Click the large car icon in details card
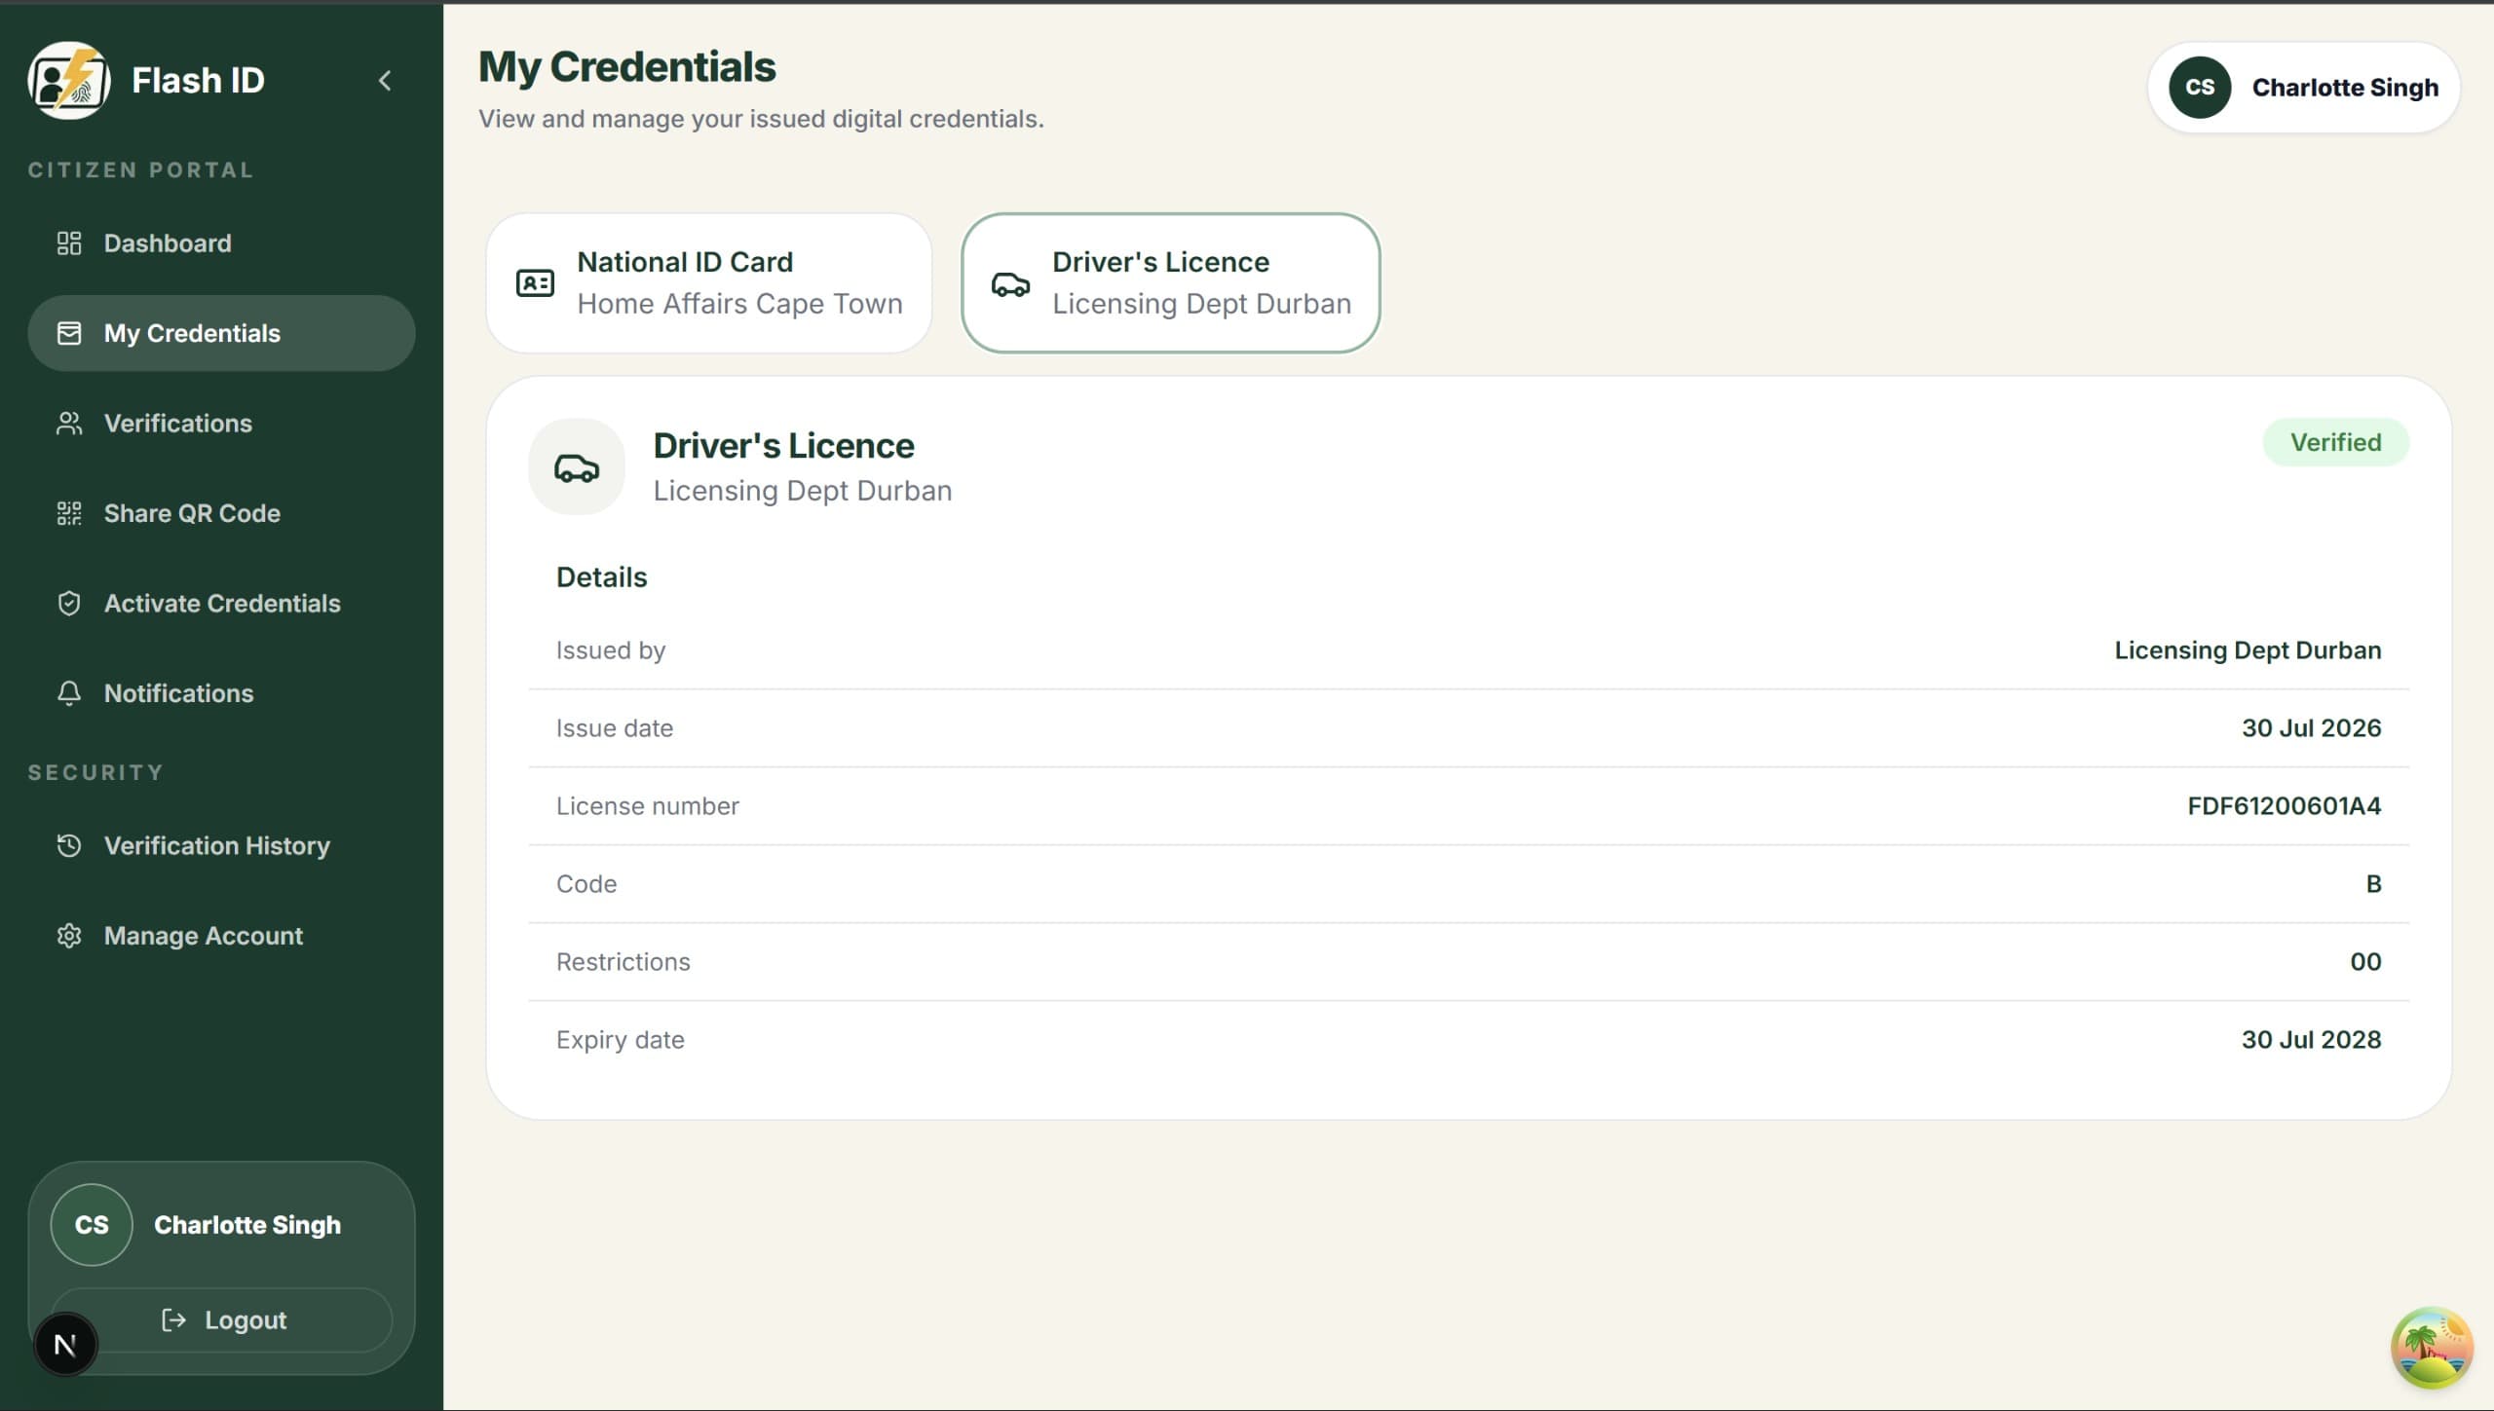 coord(577,467)
